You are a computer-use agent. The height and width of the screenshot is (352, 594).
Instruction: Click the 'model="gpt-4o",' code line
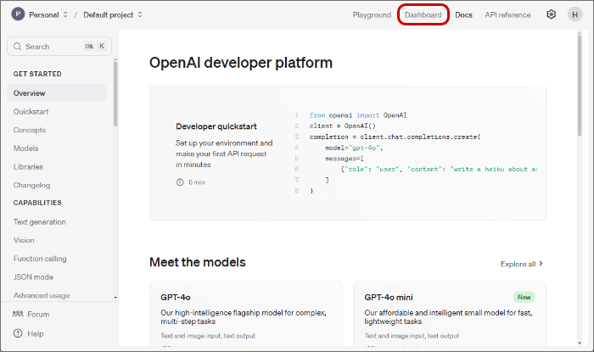(x=354, y=148)
